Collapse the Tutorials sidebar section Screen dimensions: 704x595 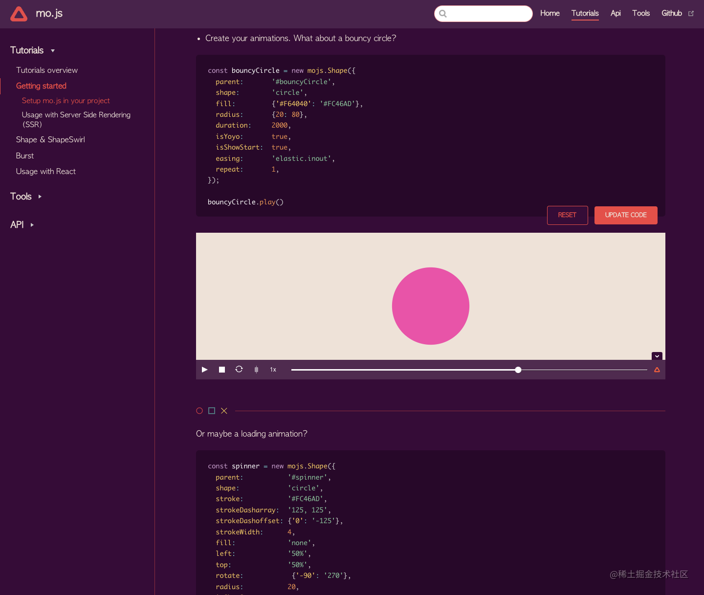[33, 50]
